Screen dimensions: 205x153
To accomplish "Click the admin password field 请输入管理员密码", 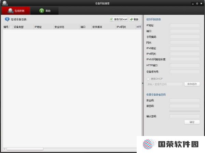I will (x=164, y=84).
